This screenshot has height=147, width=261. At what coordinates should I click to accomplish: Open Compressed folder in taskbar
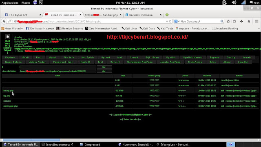click(90, 145)
